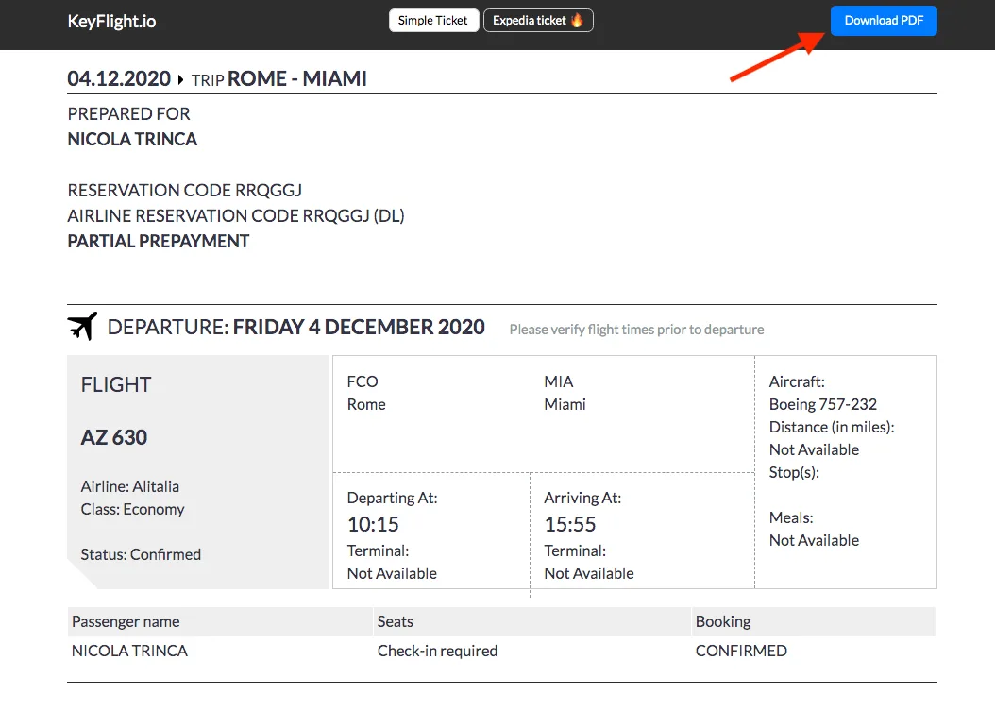
Task: Click the flight number AZ 630
Action: [x=114, y=437]
